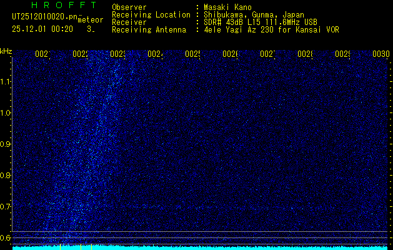Screen dimensions: 393x250
Task: Click the 0.9 kHz axis tick label
Action: pos(5,144)
